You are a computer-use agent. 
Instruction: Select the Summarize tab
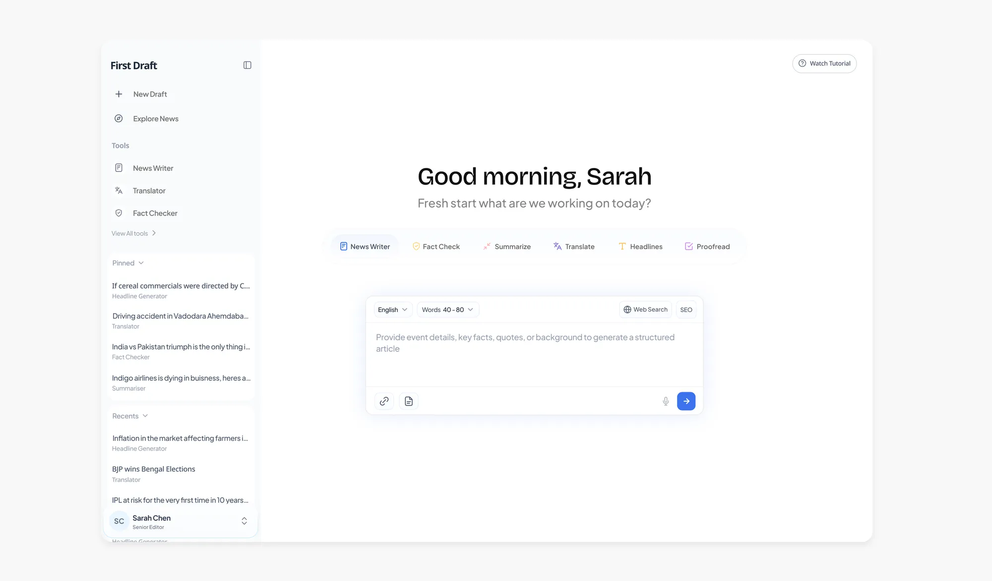[507, 247]
